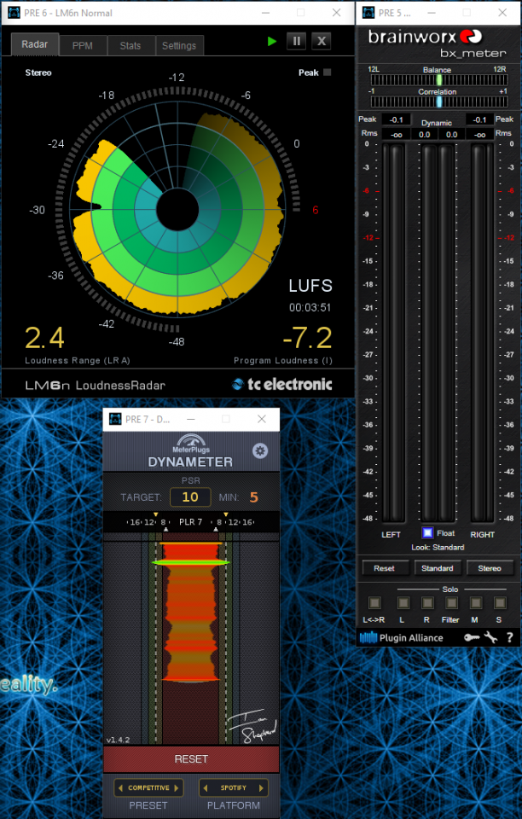
Task: Click the brainworx logo
Action: 426,37
